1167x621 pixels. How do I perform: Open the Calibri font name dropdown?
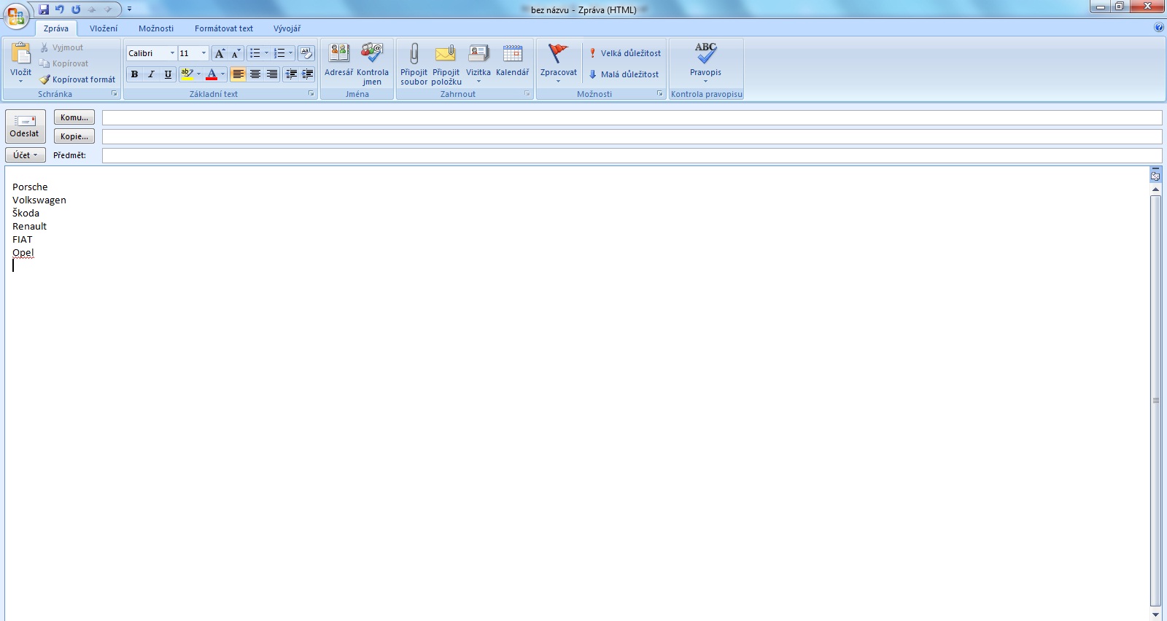tap(173, 53)
